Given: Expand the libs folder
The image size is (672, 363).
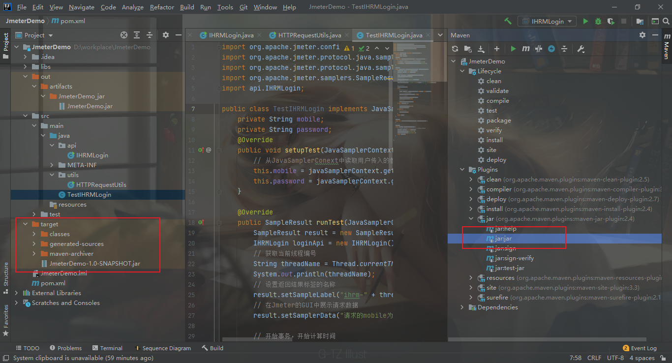Looking at the screenshot, I should click(26, 67).
